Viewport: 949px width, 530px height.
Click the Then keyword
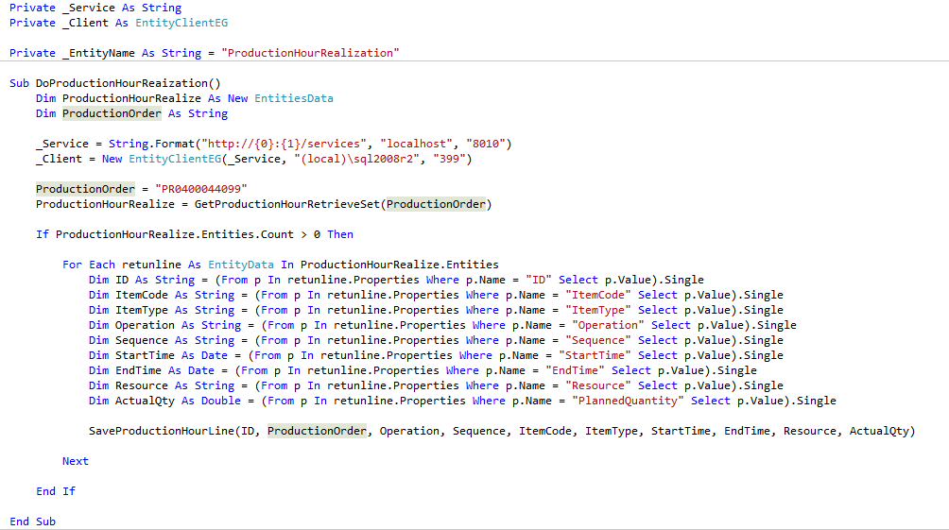(x=340, y=234)
